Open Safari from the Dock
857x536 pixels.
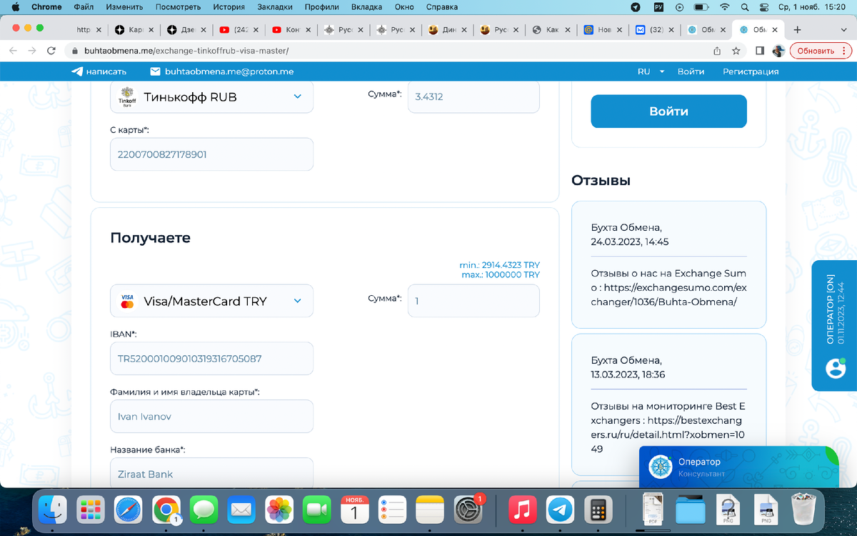pos(129,510)
